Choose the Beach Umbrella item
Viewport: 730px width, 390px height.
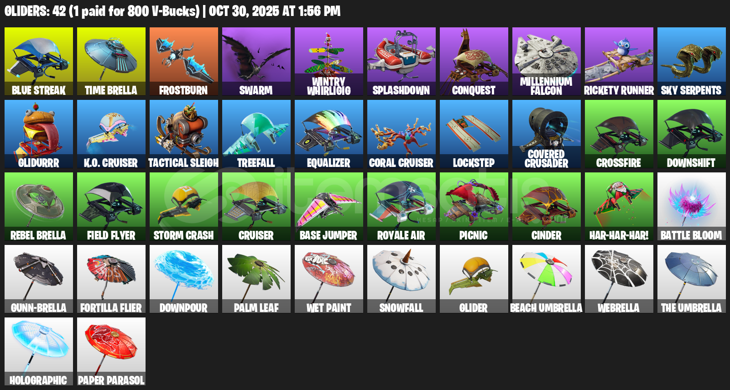[x=547, y=279]
